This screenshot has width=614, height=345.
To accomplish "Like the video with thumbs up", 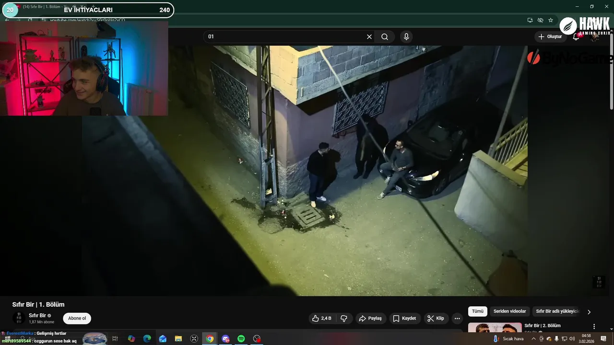I will pos(321,318).
